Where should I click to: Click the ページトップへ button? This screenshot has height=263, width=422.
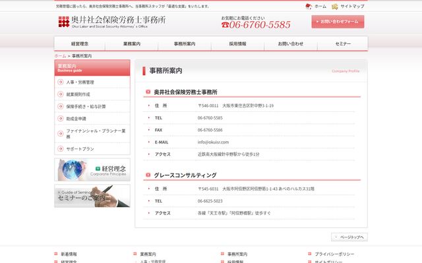pyautogui.click(x=349, y=237)
